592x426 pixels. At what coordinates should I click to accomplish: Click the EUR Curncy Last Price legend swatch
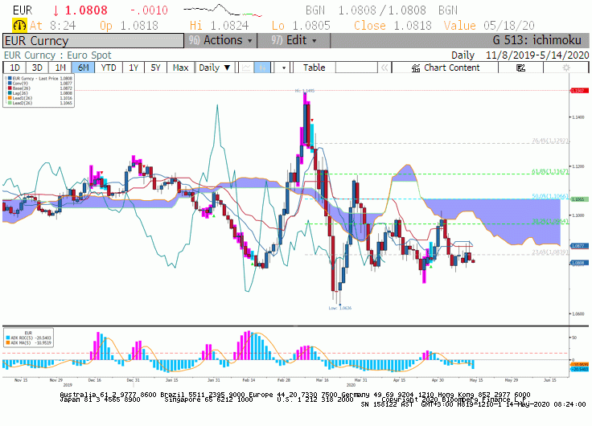pyautogui.click(x=10, y=79)
